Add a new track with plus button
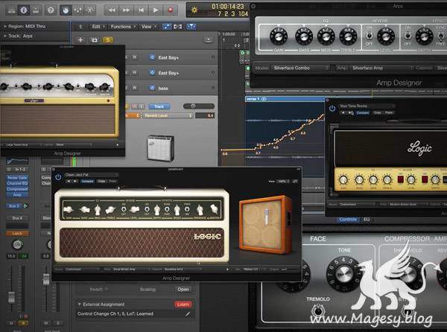Screen dimensions: 447x332 click(x=80, y=39)
